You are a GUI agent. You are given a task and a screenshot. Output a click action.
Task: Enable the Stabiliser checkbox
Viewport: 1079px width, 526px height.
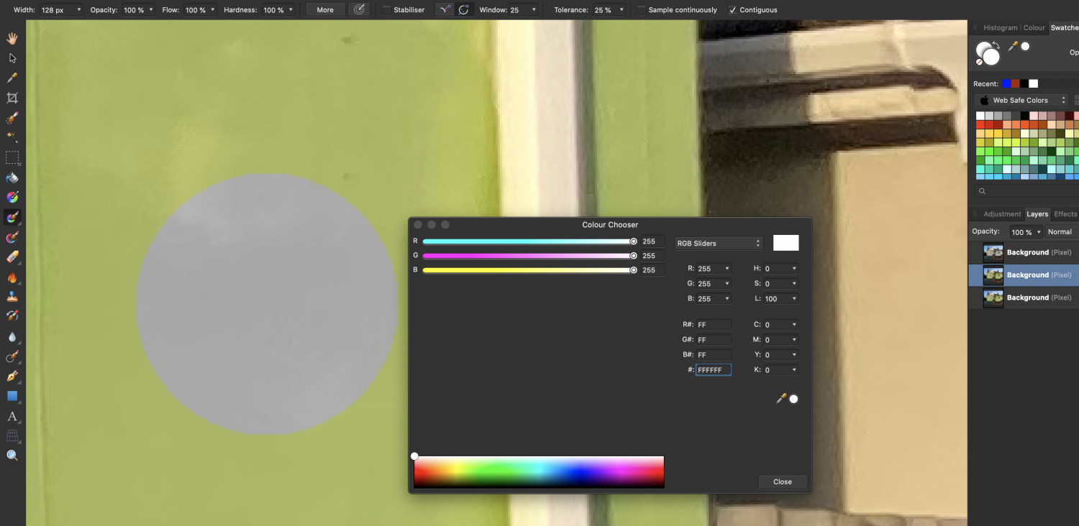click(x=386, y=9)
